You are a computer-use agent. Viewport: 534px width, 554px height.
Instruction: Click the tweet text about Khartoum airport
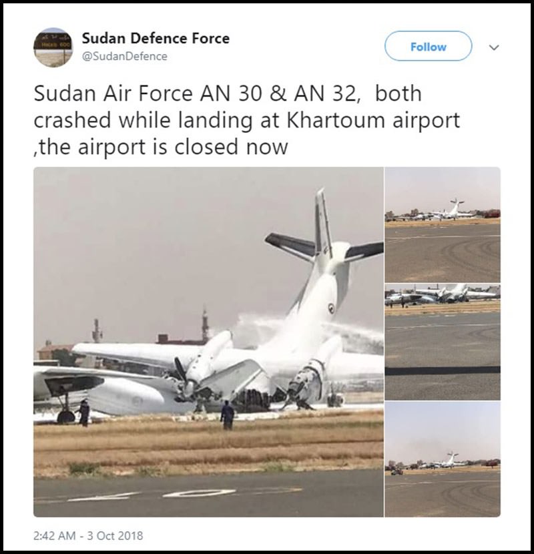tap(246, 120)
